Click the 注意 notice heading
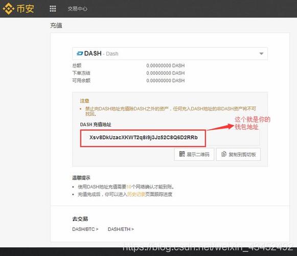 click(x=84, y=101)
